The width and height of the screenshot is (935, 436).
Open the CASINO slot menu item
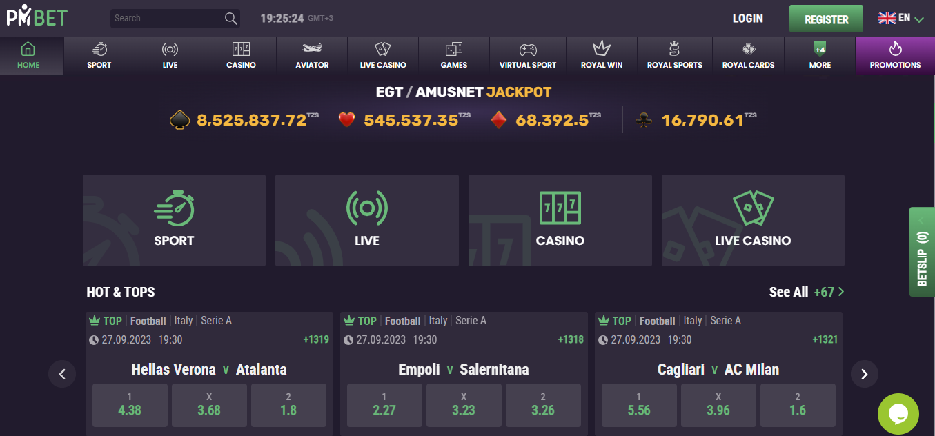point(241,56)
